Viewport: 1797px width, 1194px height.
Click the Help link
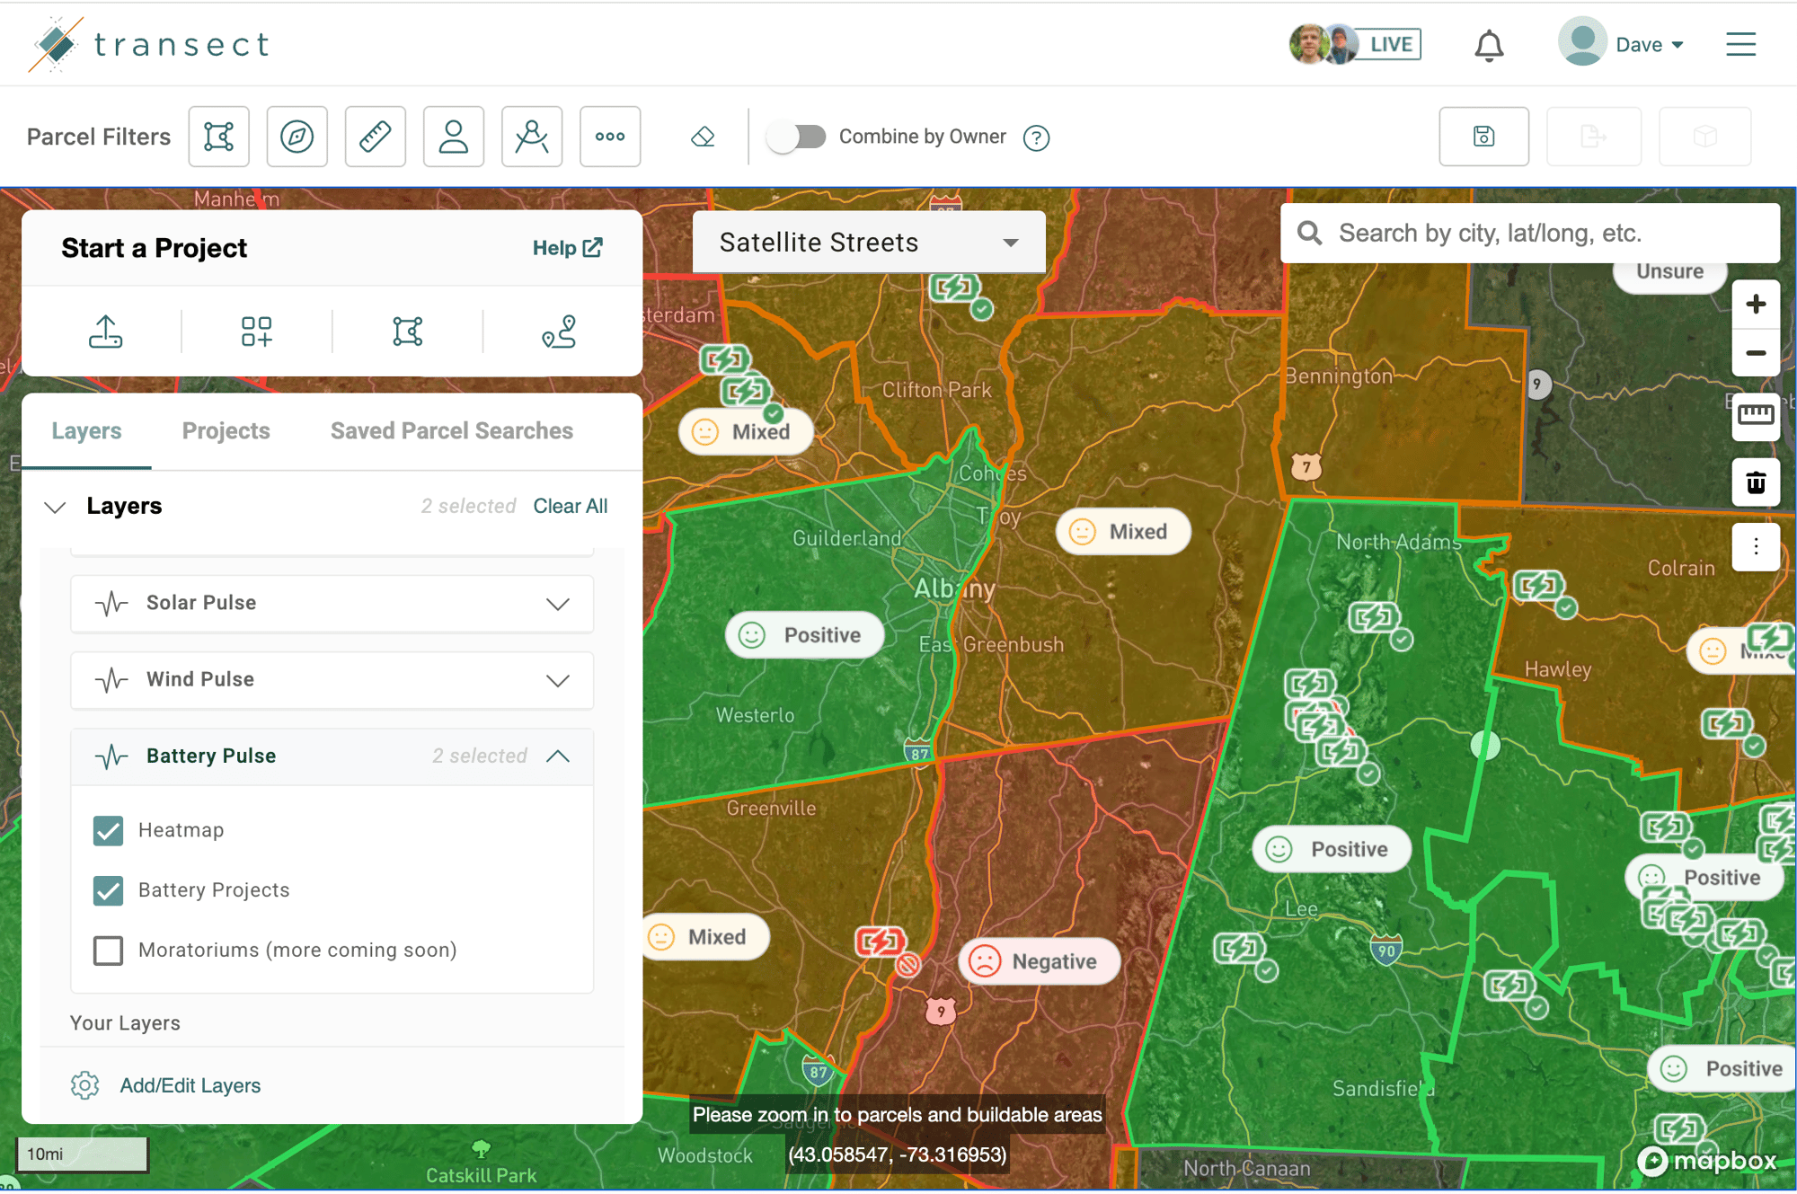click(x=567, y=248)
